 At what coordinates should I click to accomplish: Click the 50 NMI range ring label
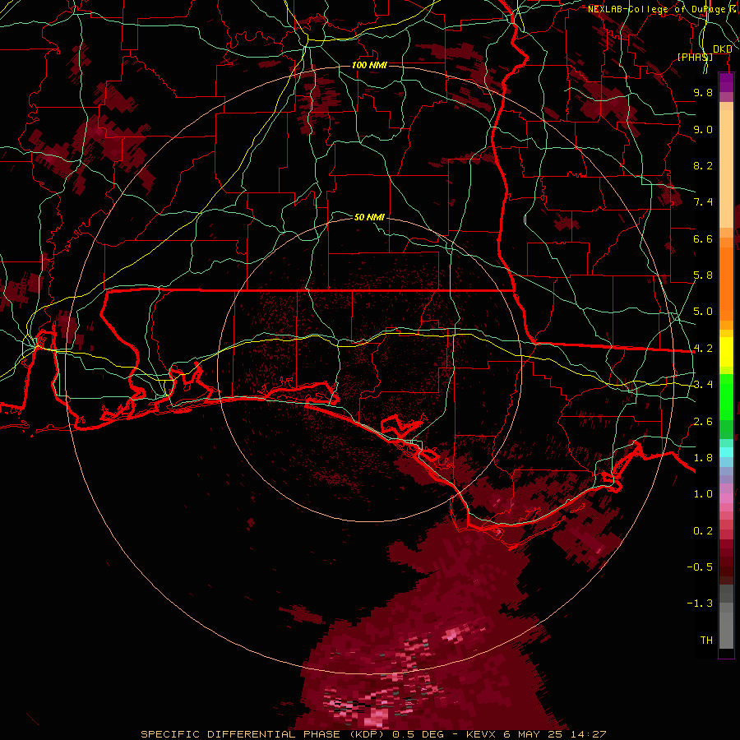pos(369,217)
